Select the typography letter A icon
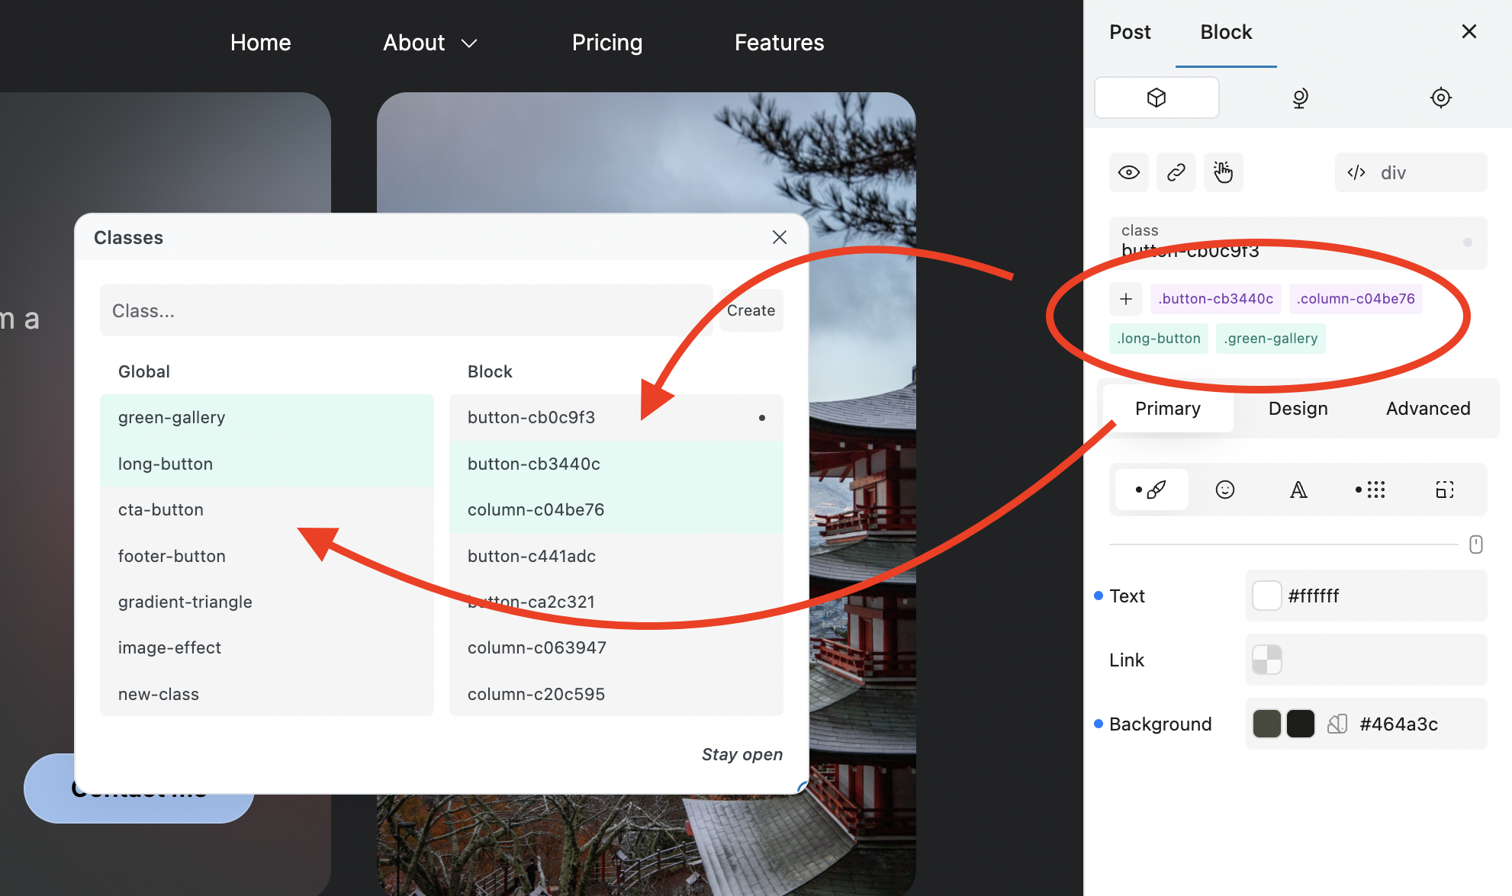This screenshot has width=1512, height=896. [1298, 490]
